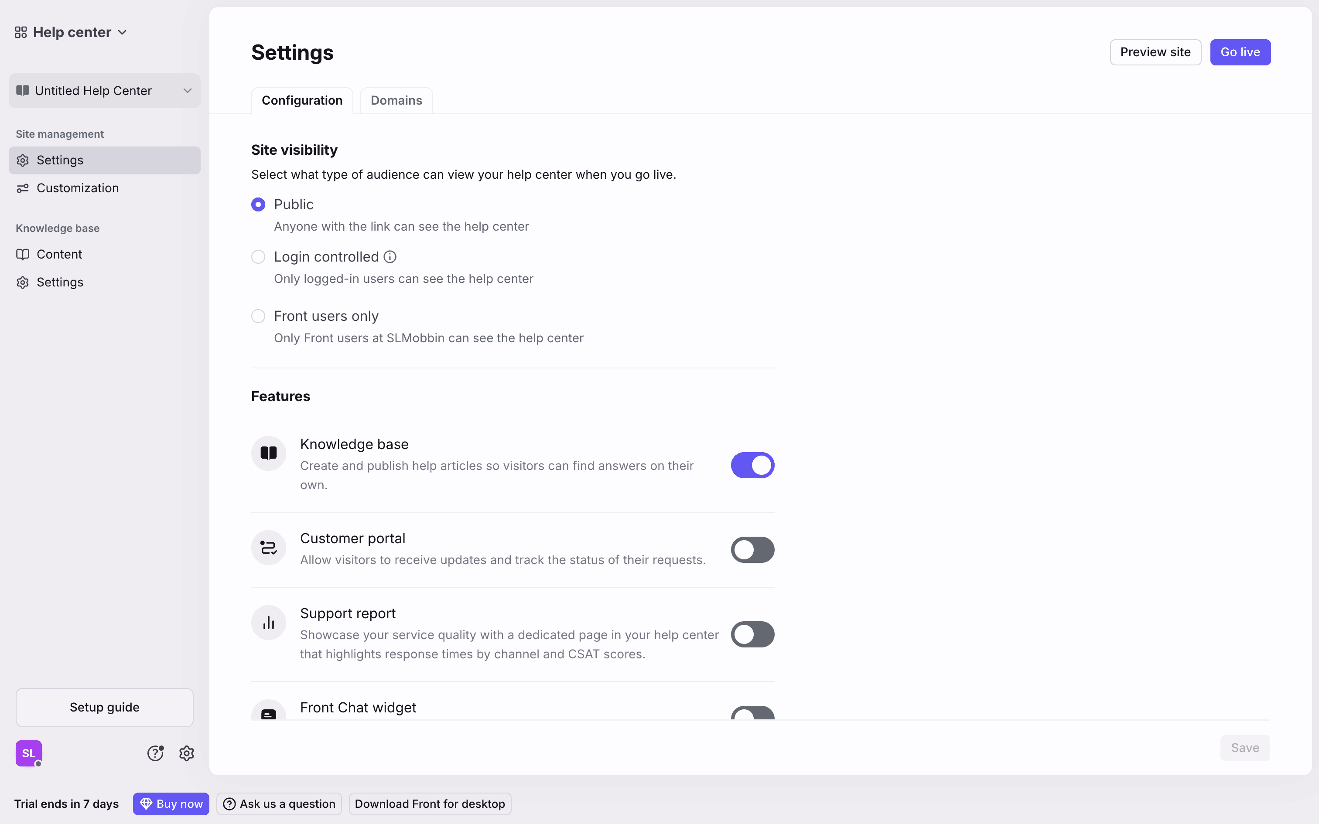Open the gear icon beside the help icon
The image size is (1319, 824).
pos(186,753)
